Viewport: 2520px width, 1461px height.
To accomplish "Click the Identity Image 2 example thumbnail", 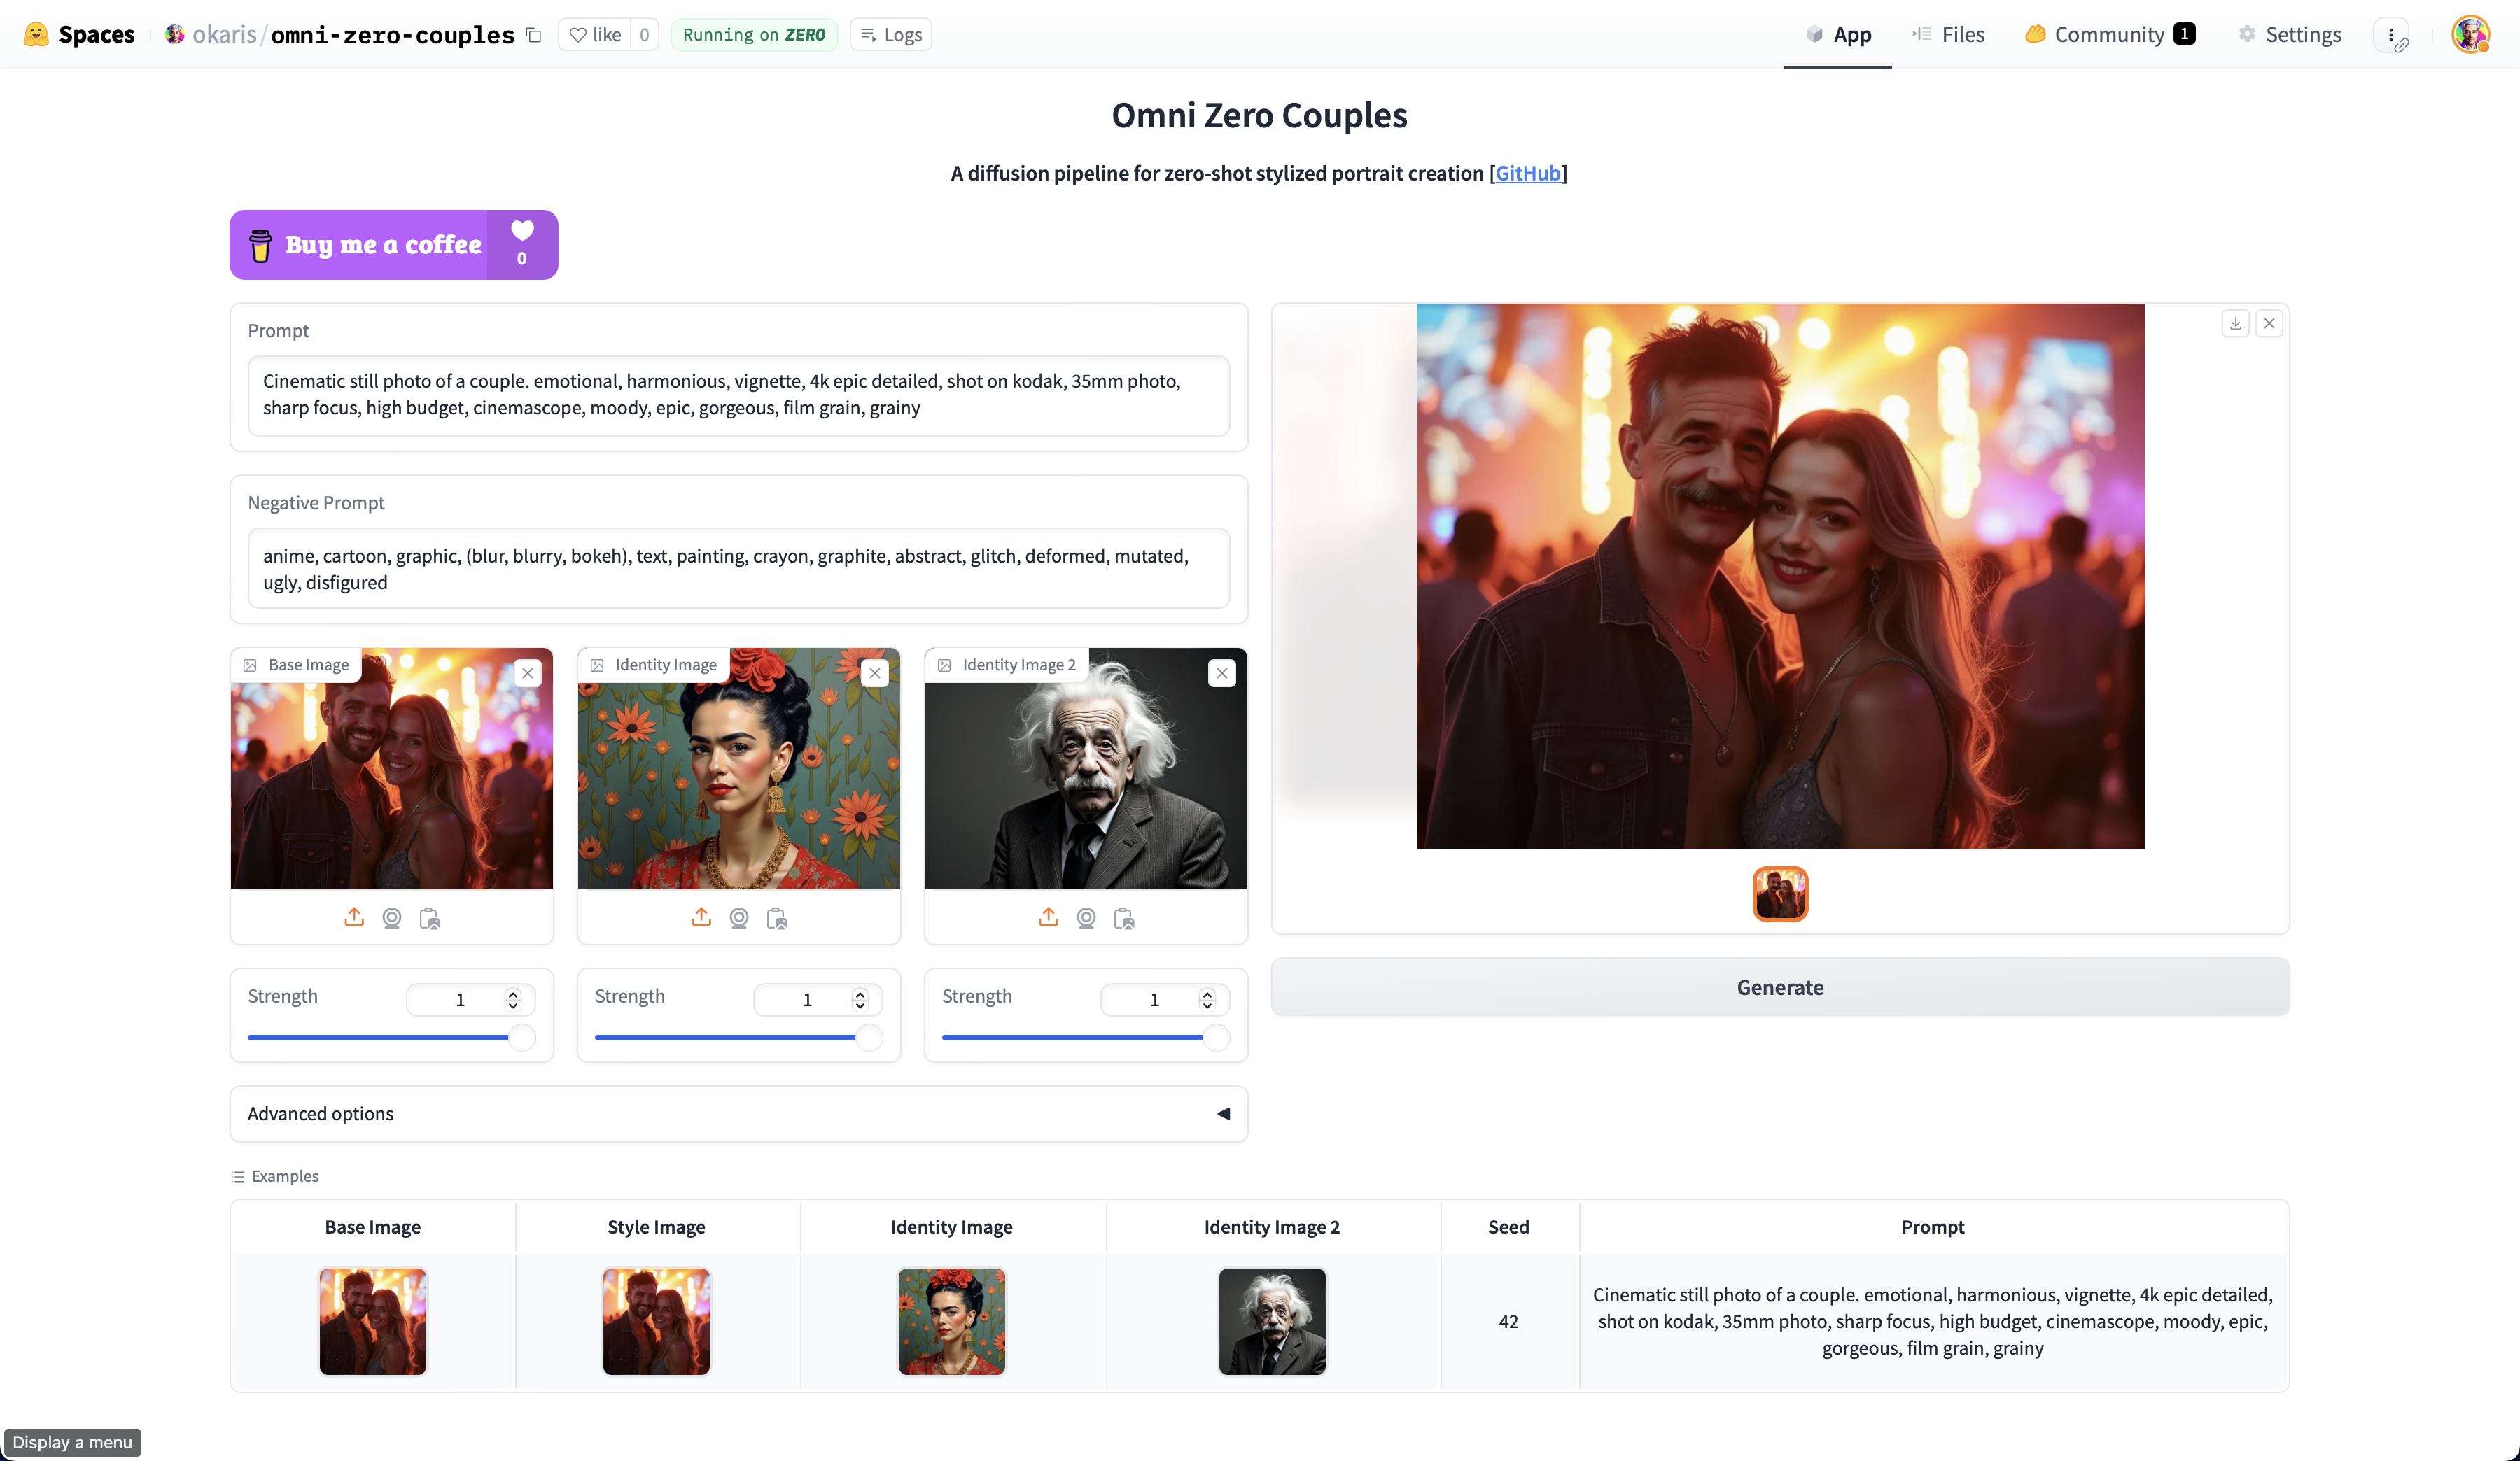I will (x=1272, y=1321).
